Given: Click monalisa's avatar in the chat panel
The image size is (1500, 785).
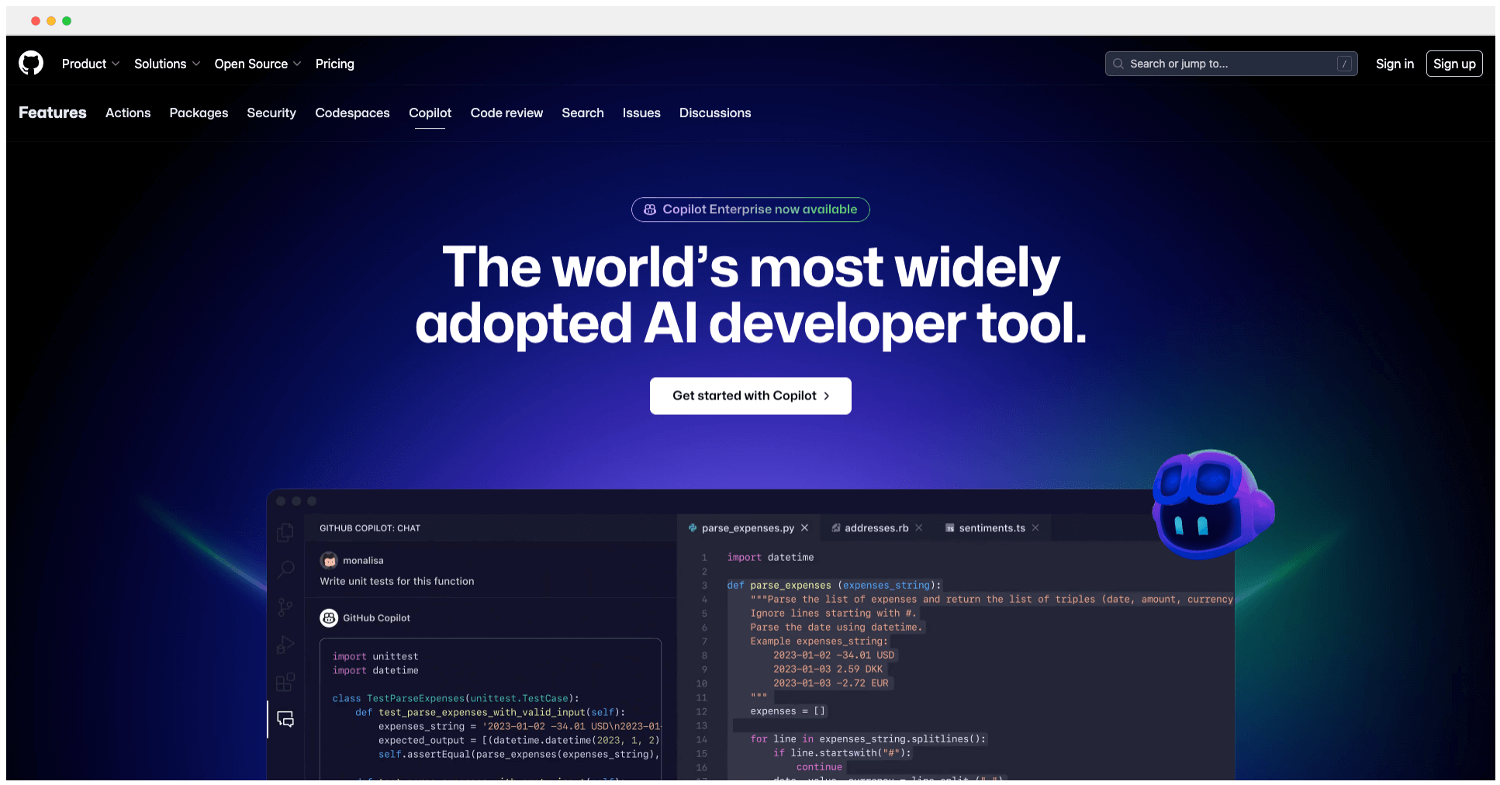Looking at the screenshot, I should (x=329, y=560).
